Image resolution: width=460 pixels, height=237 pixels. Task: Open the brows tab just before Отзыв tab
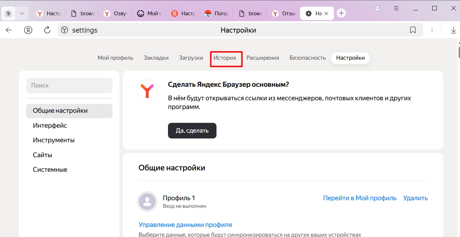[x=250, y=14]
